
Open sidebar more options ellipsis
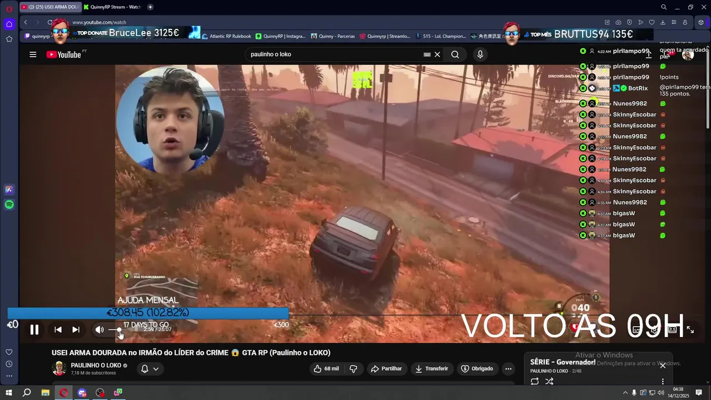pos(9,376)
